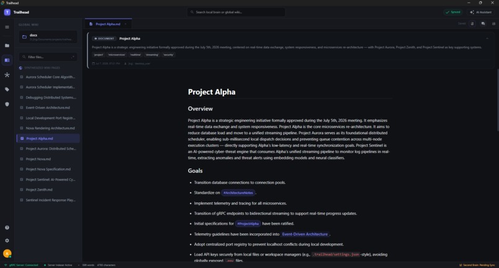
Task: Select the wiki book icon in the sidebar
Action: (7, 60)
